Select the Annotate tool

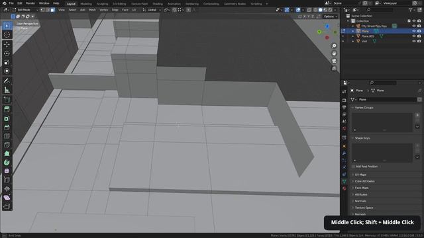(x=7, y=81)
